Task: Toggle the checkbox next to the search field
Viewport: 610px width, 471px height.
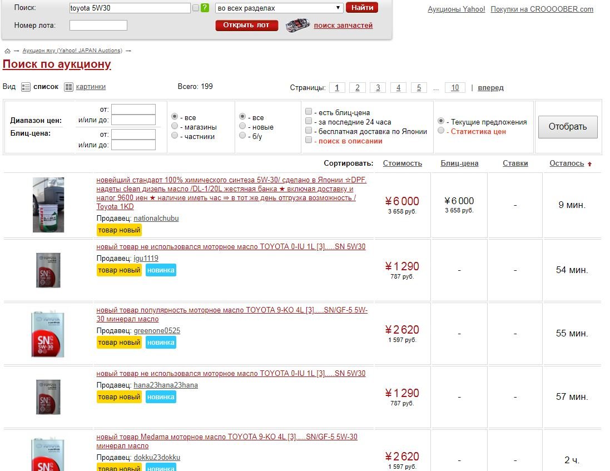Action: tap(196, 8)
